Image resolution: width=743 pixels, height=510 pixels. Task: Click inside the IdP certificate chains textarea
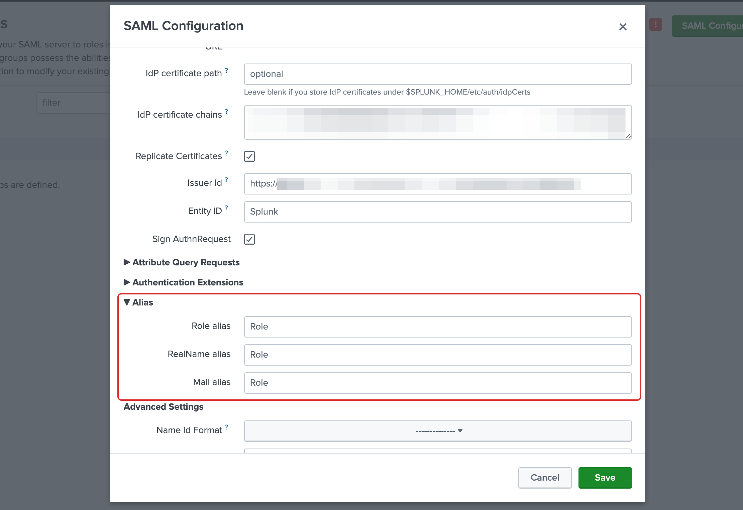tap(438, 122)
